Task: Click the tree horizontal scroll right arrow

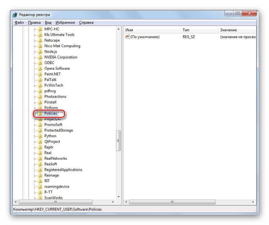Action: coord(113,202)
